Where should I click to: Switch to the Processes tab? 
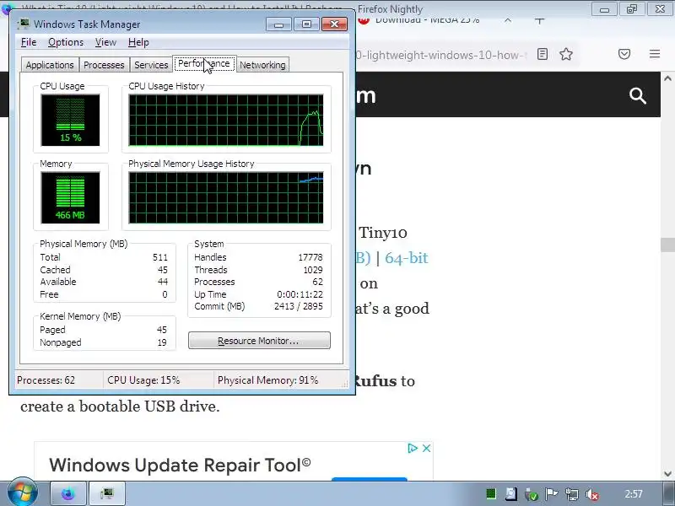(104, 65)
